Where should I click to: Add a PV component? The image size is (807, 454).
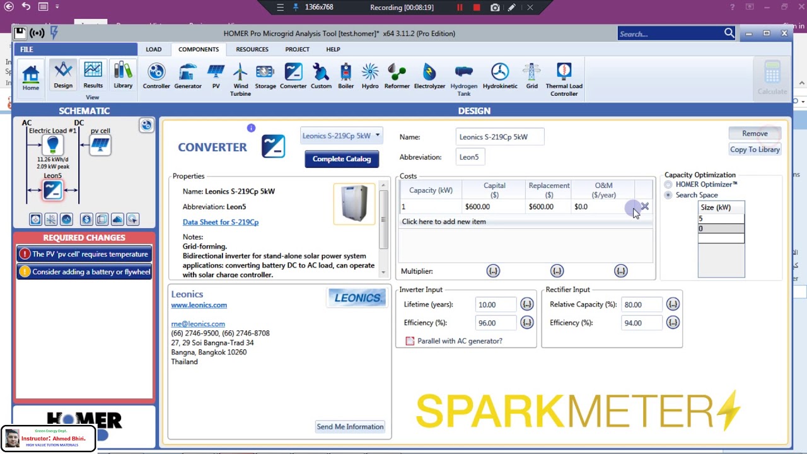tap(216, 77)
